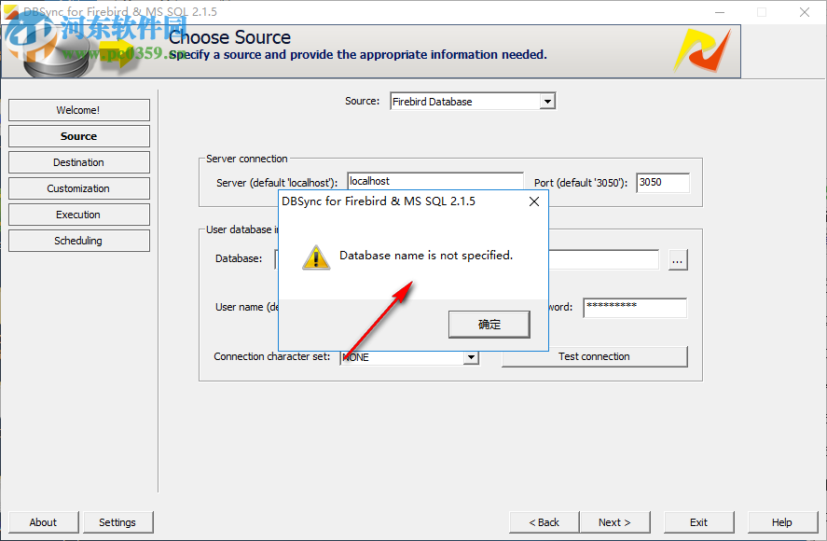Switch to the Scheduling step
Image resolution: width=827 pixels, height=541 pixels.
(78, 240)
